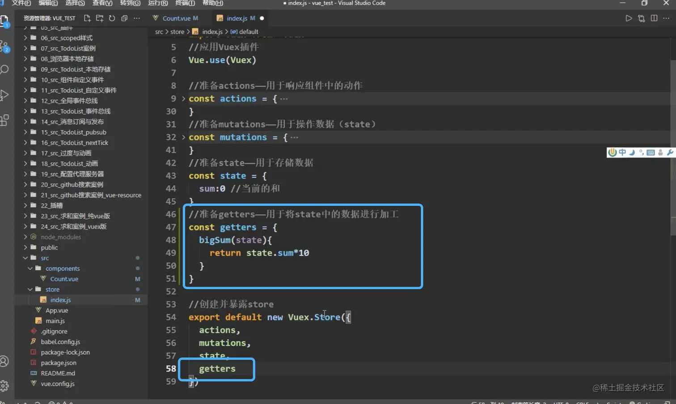
Task: Open main.js in the file tree
Action: click(x=55, y=321)
